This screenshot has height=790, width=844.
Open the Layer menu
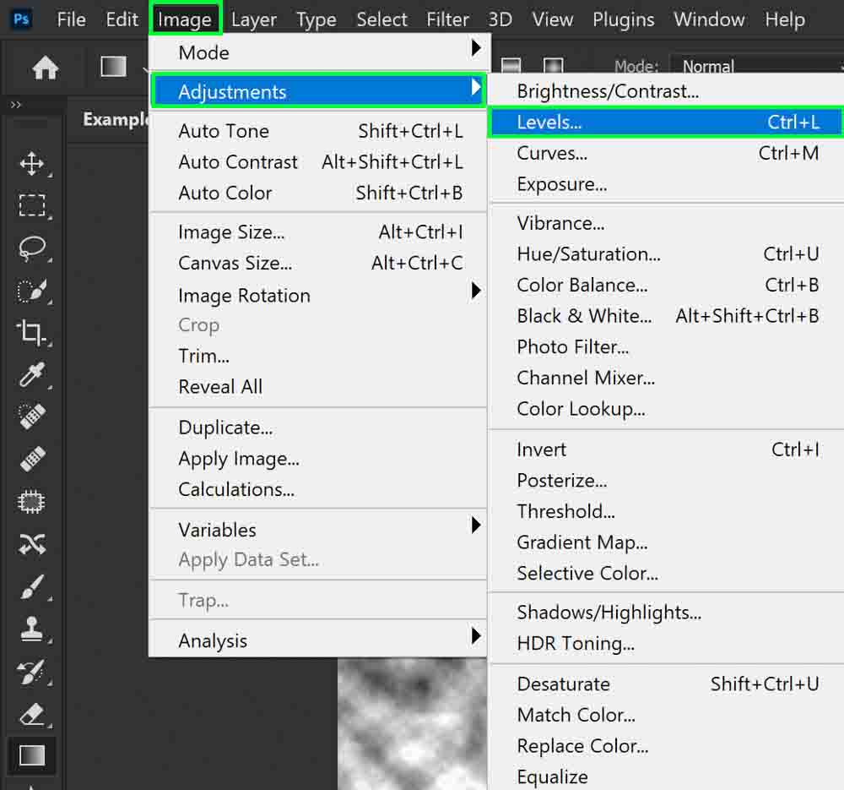point(253,20)
